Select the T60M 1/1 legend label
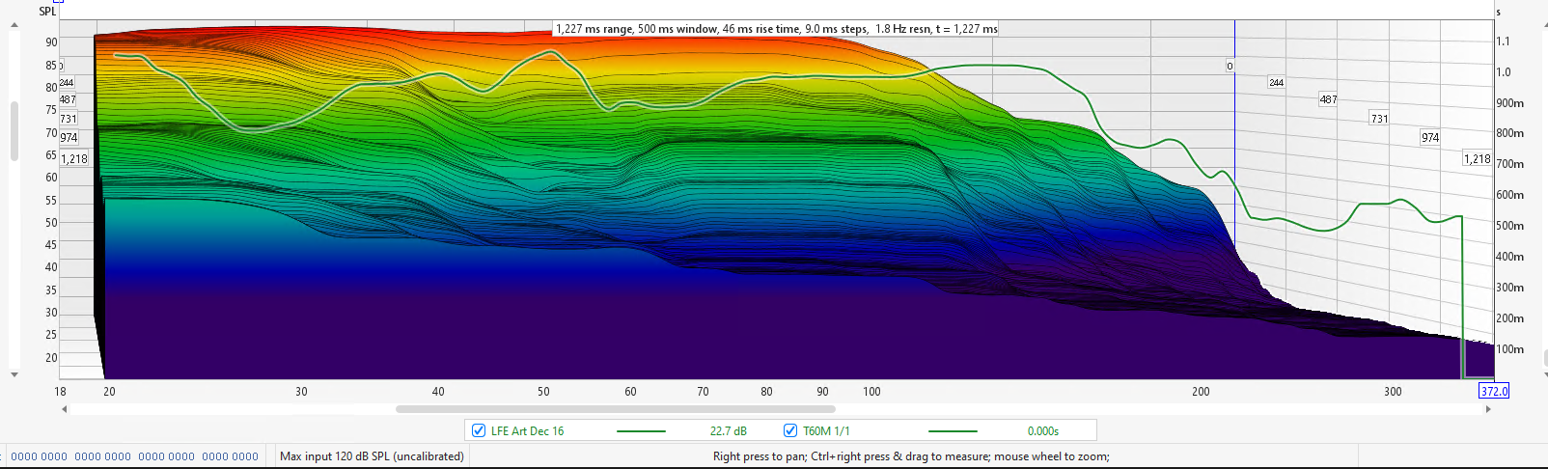 pos(826,431)
